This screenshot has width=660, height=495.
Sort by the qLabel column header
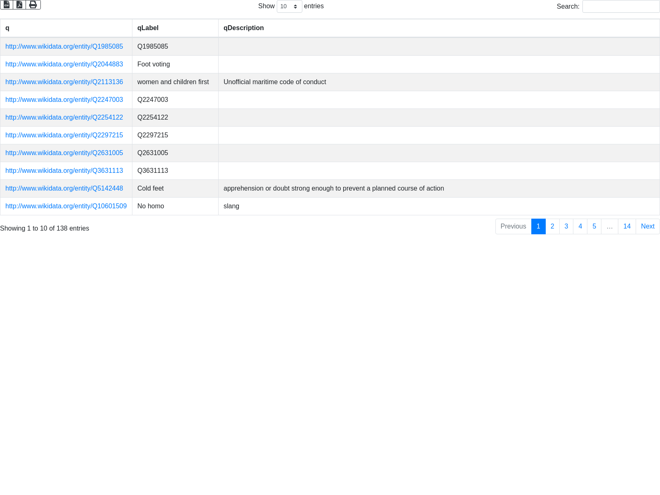tap(175, 28)
